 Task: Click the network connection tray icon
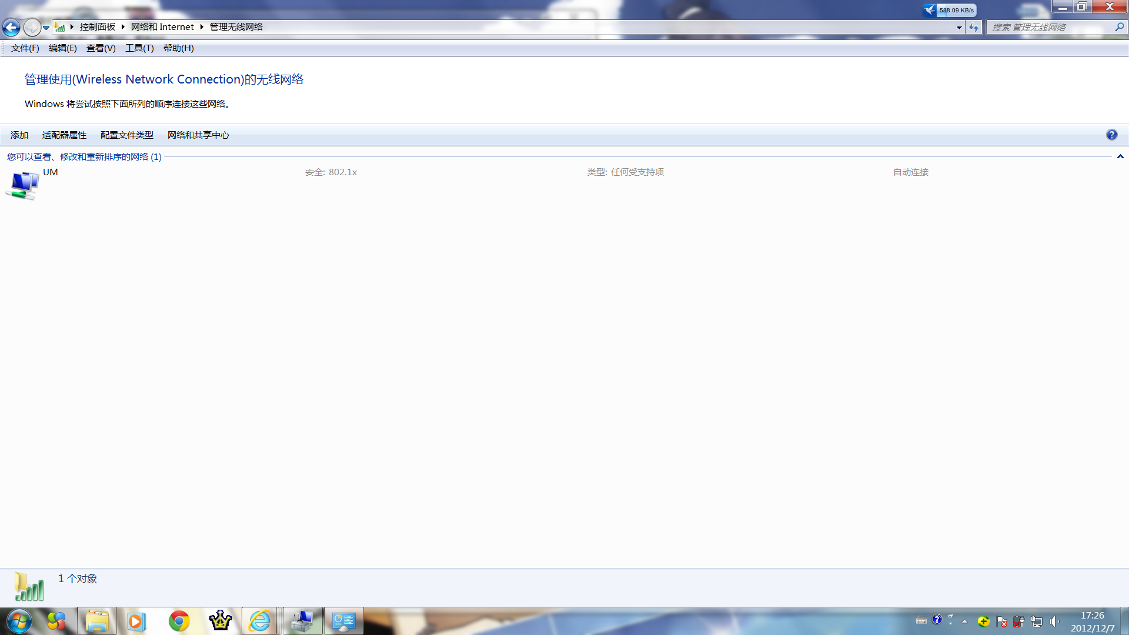pyautogui.click(x=1037, y=621)
